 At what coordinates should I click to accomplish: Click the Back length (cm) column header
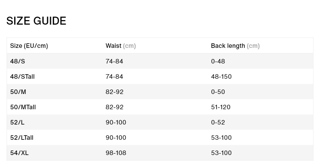tap(235, 46)
